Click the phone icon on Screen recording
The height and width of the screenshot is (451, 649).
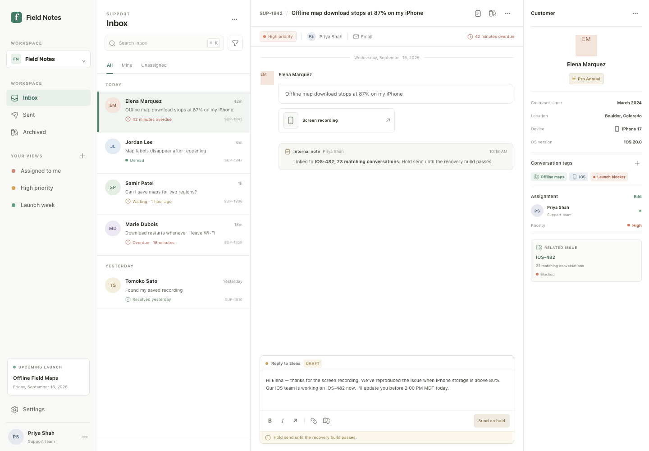coord(291,120)
